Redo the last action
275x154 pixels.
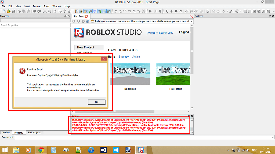pos(39,11)
